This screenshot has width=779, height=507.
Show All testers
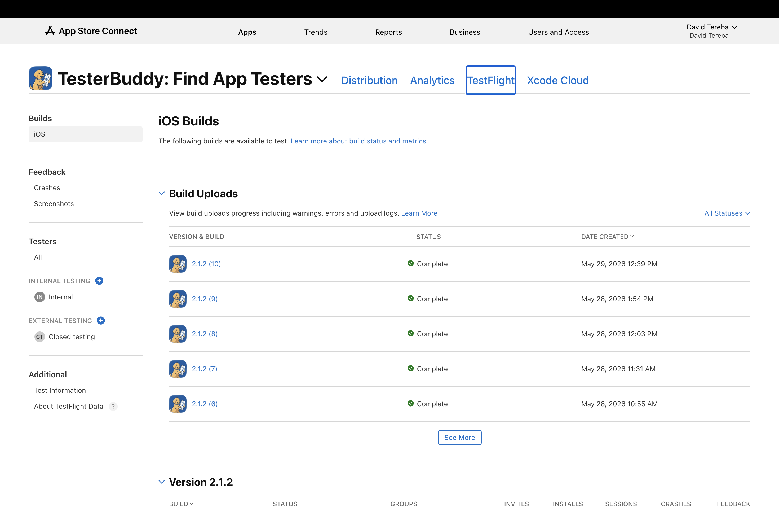tap(38, 257)
